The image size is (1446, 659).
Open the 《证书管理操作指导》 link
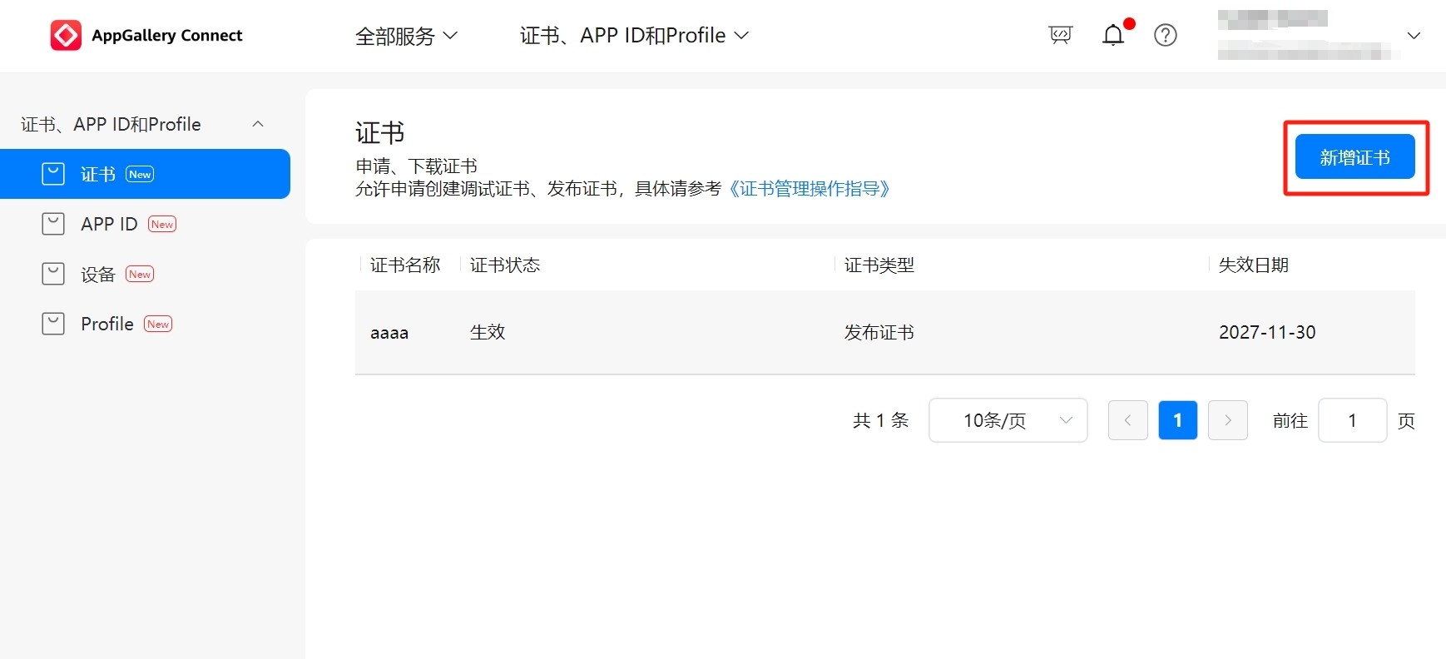[809, 189]
